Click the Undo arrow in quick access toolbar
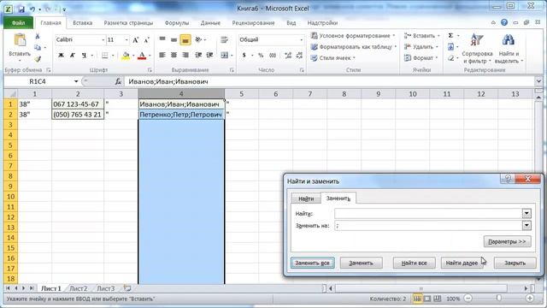This screenshot has width=547, height=308. tap(32, 9)
